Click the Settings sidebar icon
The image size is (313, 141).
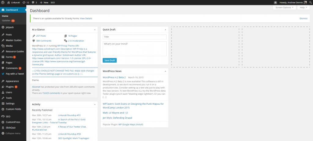click(x=3, y=103)
